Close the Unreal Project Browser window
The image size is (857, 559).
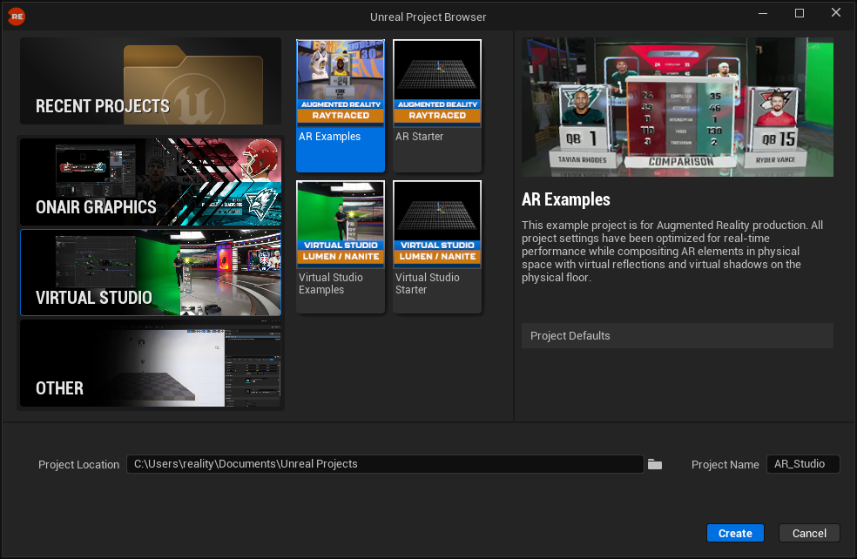pyautogui.click(x=836, y=12)
